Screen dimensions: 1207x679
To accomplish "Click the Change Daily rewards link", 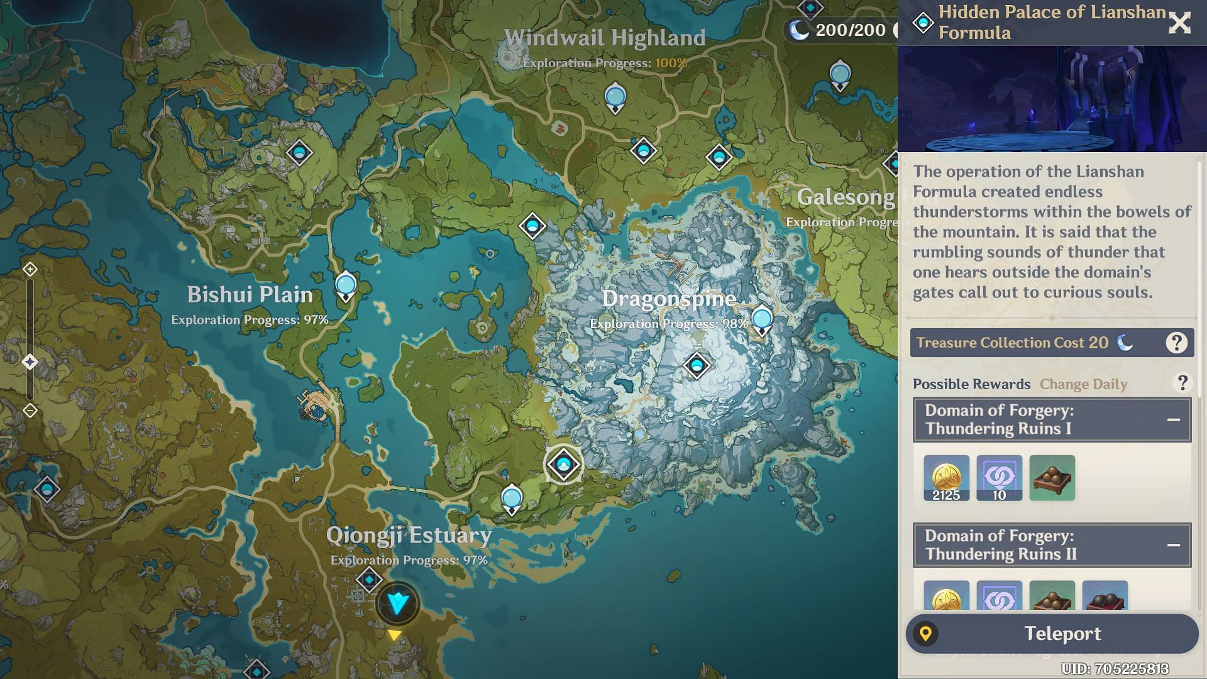I will (x=1083, y=383).
